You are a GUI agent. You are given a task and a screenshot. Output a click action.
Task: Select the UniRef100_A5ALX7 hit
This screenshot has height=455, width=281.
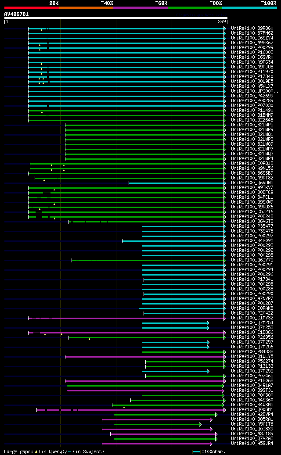pos(252,86)
